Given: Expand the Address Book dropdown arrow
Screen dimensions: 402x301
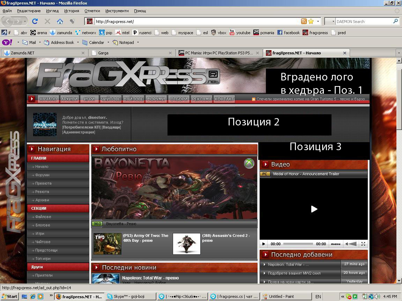Looking at the screenshot, I should (x=78, y=42).
